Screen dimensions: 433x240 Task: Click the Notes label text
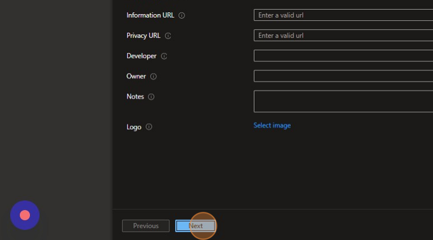[x=135, y=97]
